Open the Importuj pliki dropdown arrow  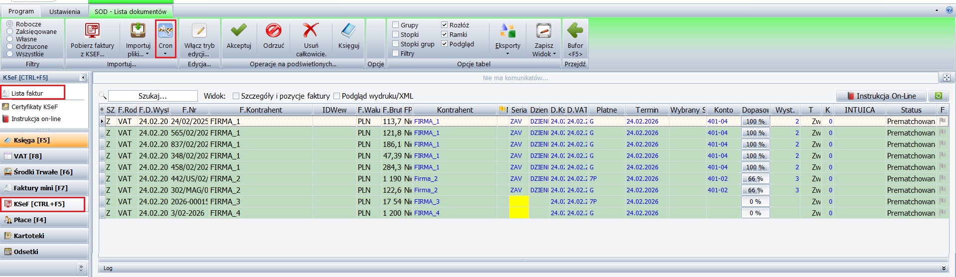click(x=147, y=54)
